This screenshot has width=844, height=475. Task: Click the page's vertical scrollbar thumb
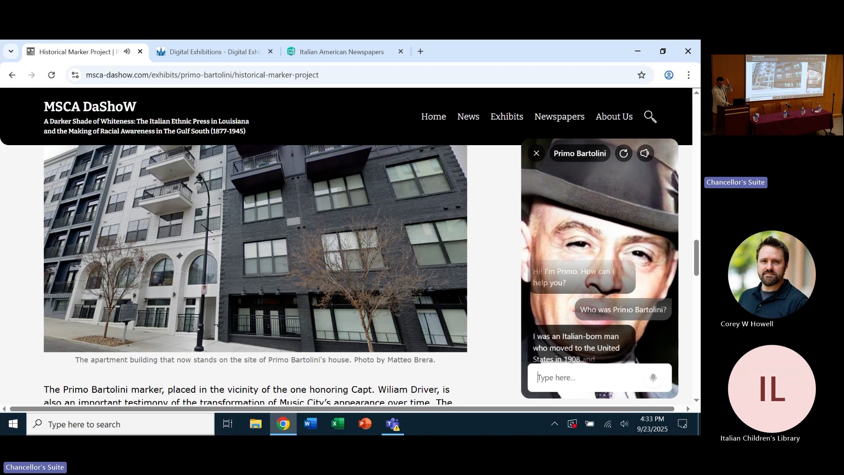point(696,258)
